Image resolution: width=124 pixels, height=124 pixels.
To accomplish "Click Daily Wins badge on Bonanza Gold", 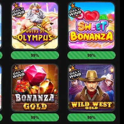I will (18, 73).
